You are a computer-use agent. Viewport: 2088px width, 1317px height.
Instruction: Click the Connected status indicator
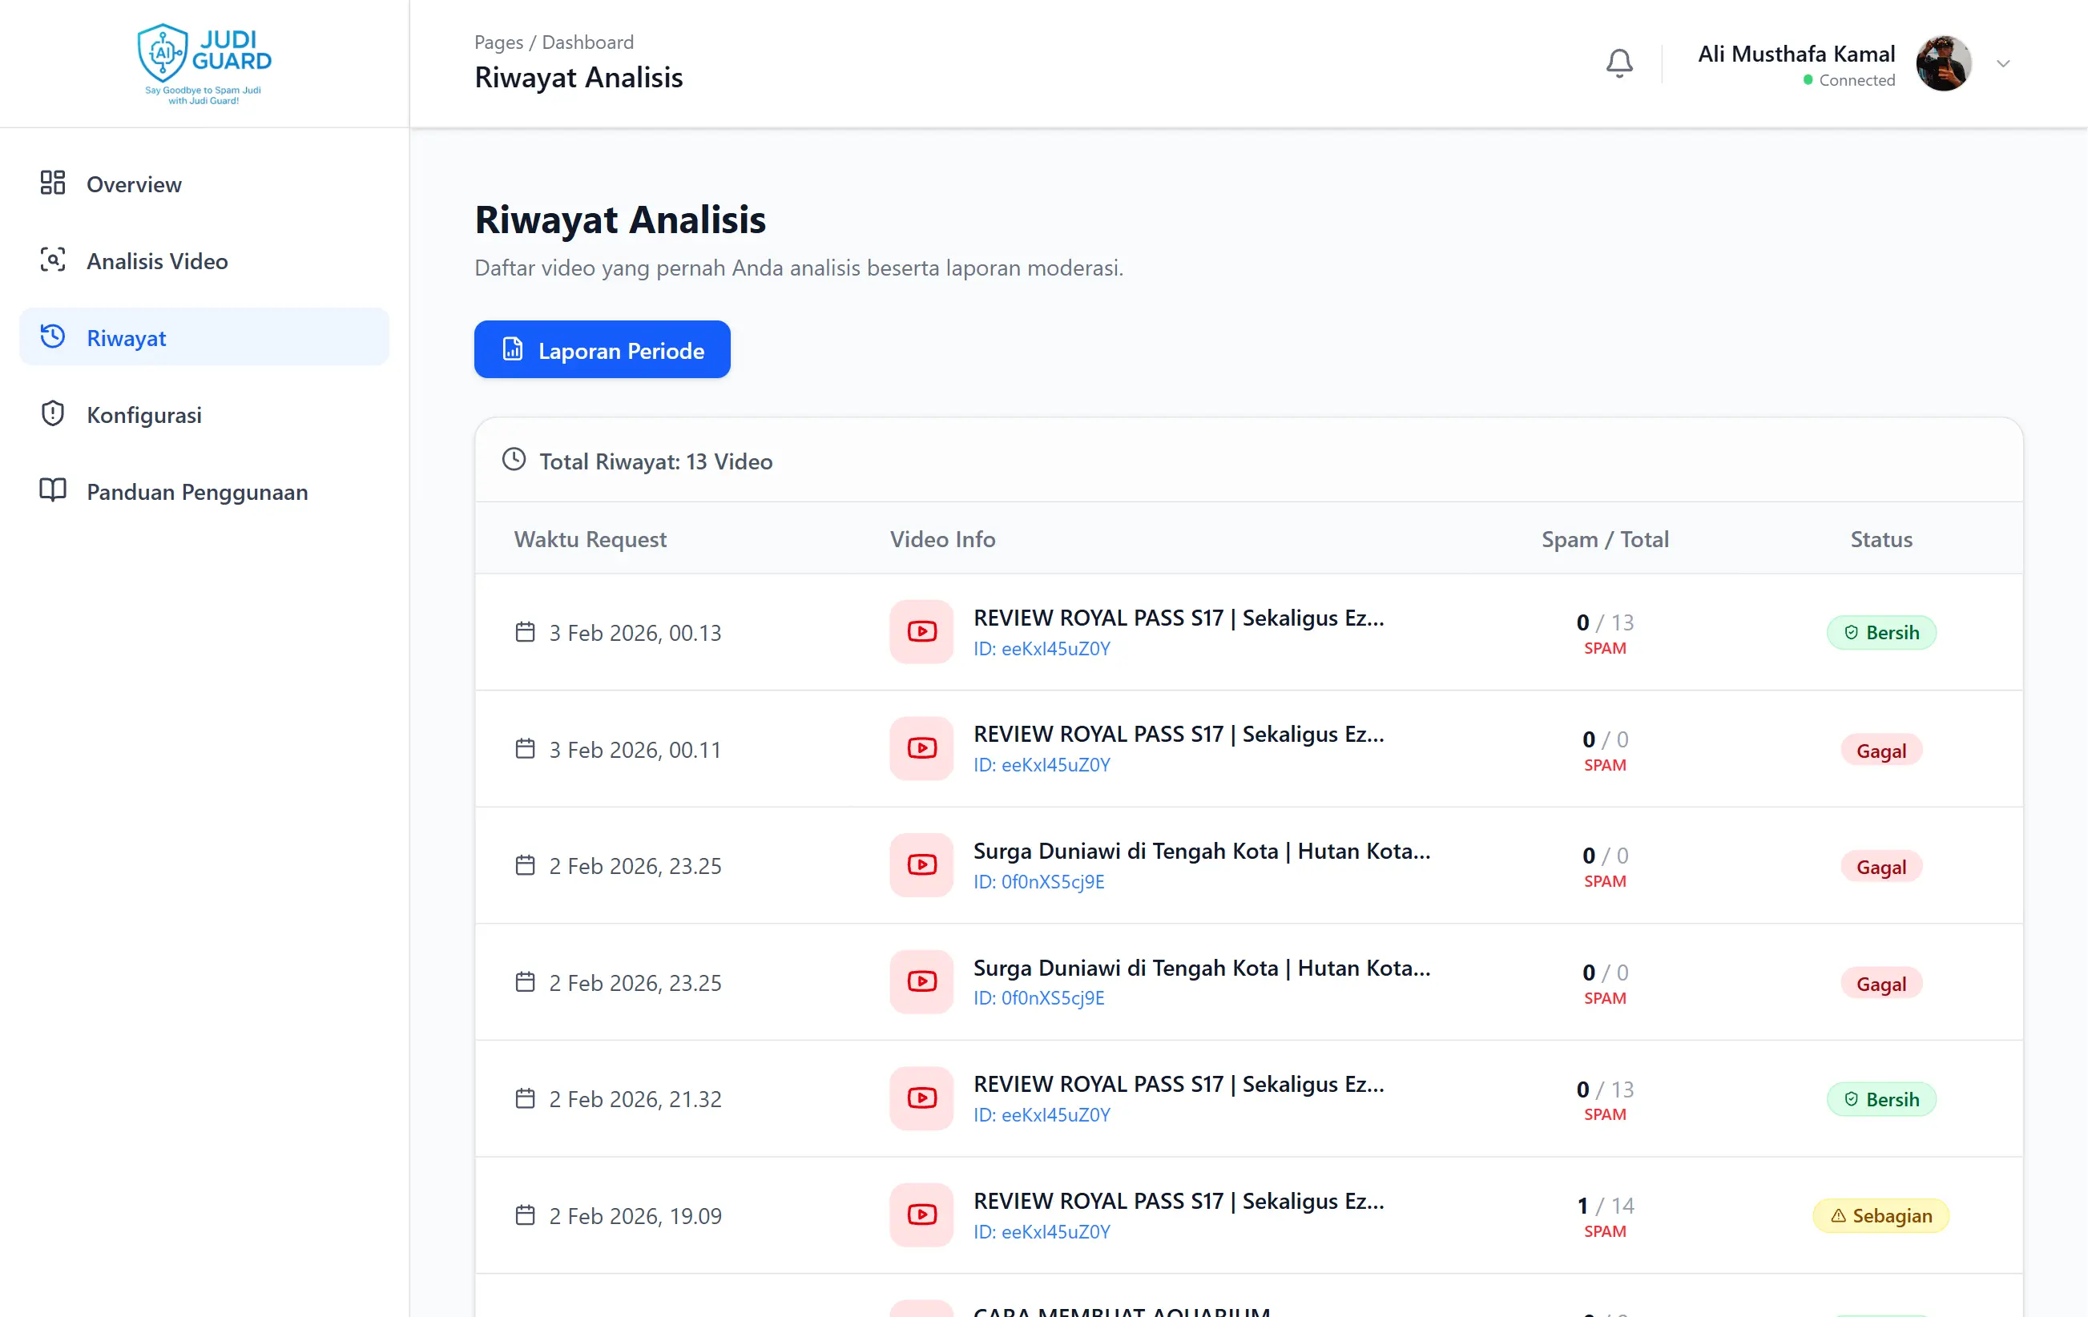click(x=1849, y=80)
